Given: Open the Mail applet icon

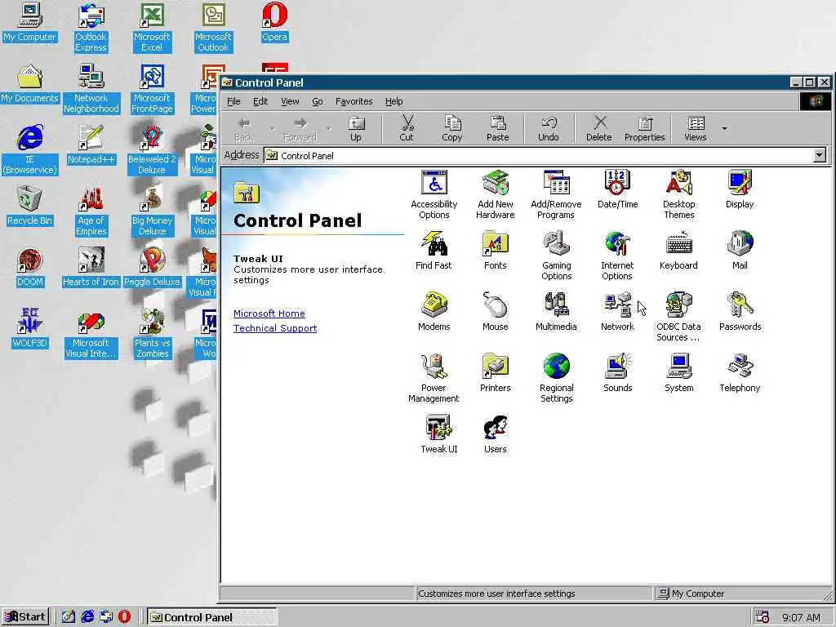Looking at the screenshot, I should pos(740,251).
